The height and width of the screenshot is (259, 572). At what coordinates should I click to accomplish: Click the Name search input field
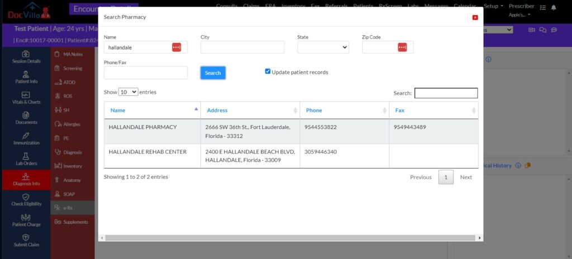(x=146, y=47)
